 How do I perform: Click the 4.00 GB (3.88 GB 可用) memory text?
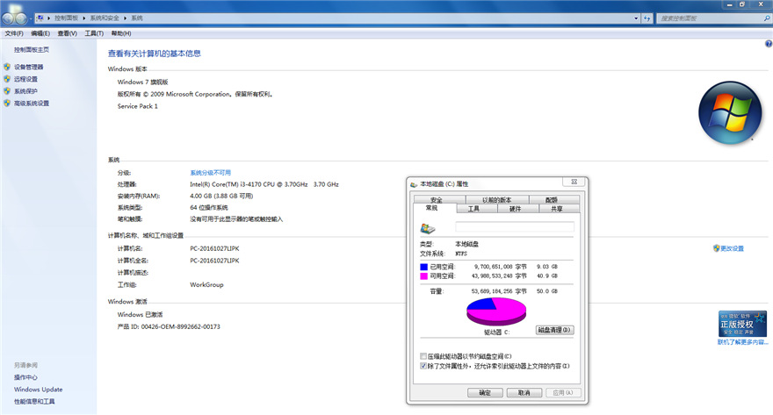click(221, 196)
